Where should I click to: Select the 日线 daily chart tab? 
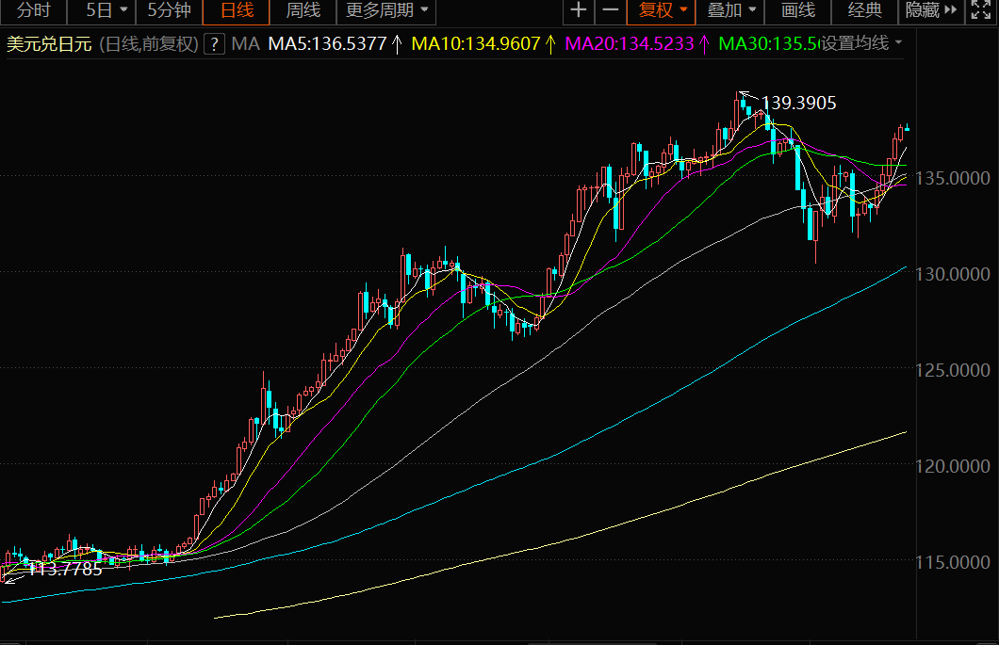point(237,10)
